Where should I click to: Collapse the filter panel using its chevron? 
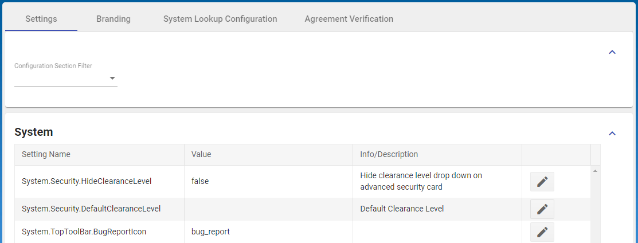612,52
